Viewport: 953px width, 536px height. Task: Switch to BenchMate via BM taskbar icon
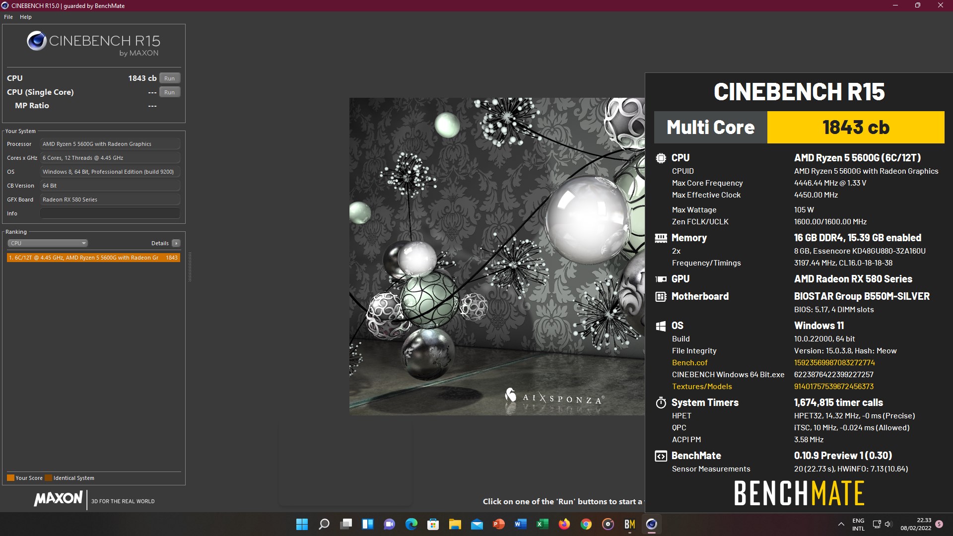click(629, 524)
